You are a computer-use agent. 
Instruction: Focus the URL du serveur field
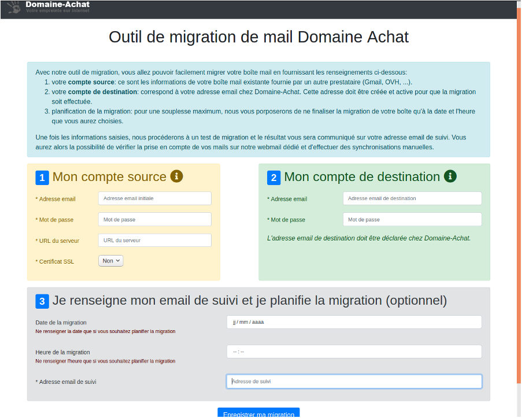tap(155, 241)
